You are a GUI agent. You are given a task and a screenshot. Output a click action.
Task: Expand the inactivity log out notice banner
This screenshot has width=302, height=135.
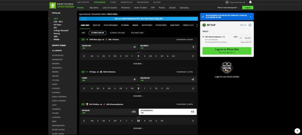pyautogui.click(x=227, y=17)
